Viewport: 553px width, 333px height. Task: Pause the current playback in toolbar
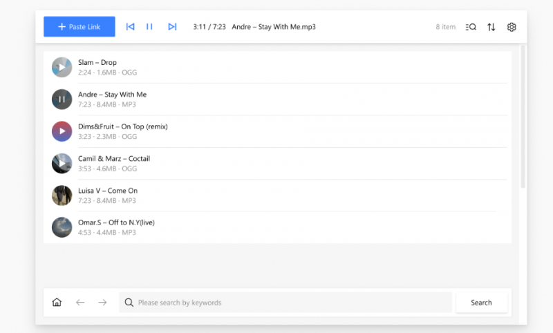click(149, 27)
